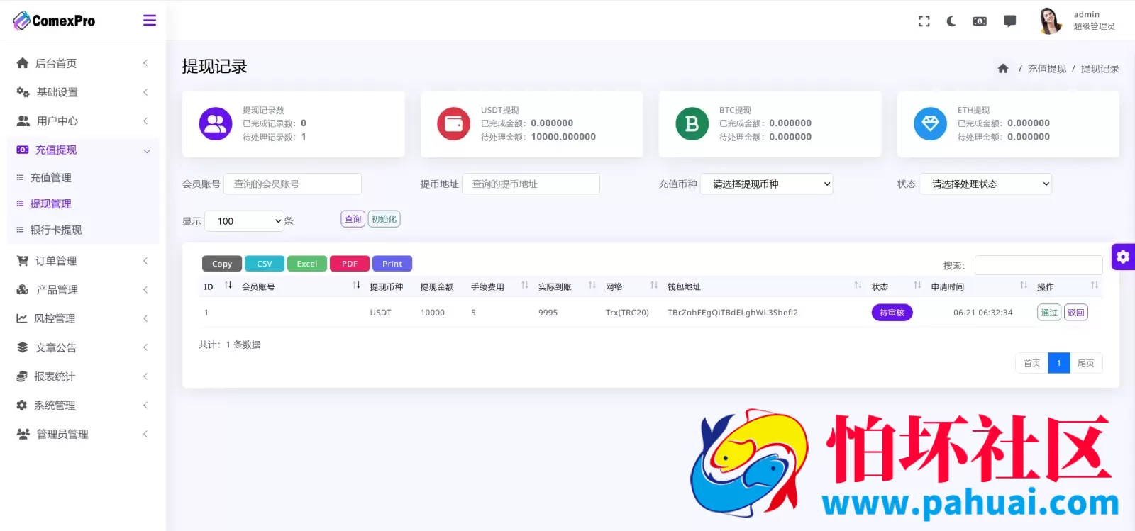This screenshot has width=1135, height=531.
Task: Click the 充值提现 breadcrumb link
Action: point(1047,69)
